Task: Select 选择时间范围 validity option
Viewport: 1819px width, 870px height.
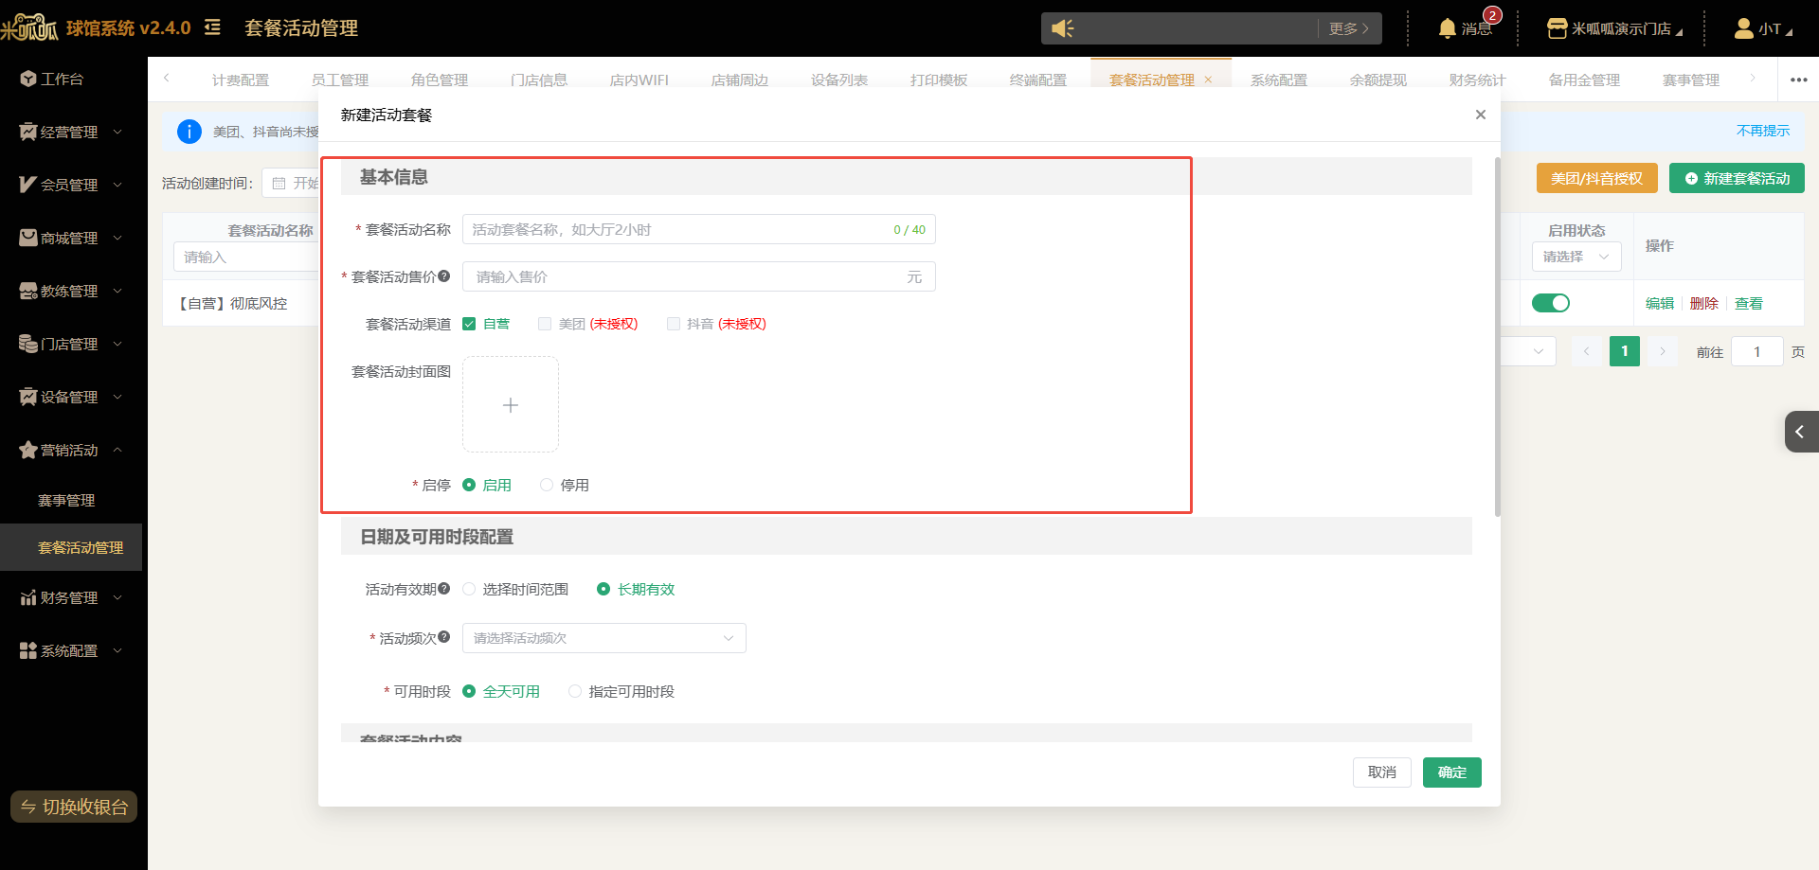Action: coord(469,589)
